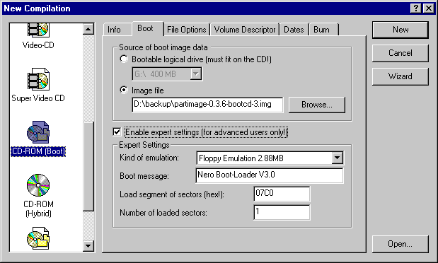438x263 pixels.
Task: Click the Super Video CD label
Action: coord(38,98)
